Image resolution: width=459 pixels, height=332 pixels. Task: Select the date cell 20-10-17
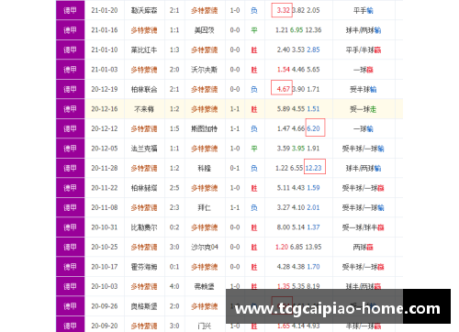[x=105, y=267]
